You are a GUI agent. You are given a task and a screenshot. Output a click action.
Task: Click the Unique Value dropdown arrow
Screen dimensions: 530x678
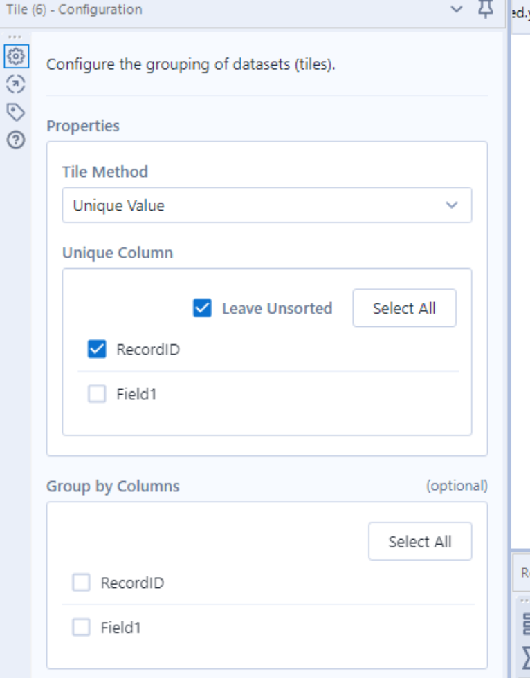pyautogui.click(x=452, y=205)
